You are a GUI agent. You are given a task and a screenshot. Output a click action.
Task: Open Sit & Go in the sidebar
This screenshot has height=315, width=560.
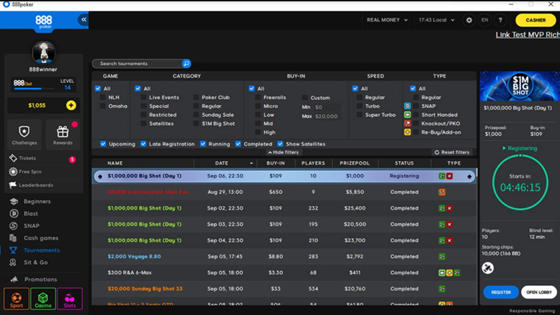35,263
